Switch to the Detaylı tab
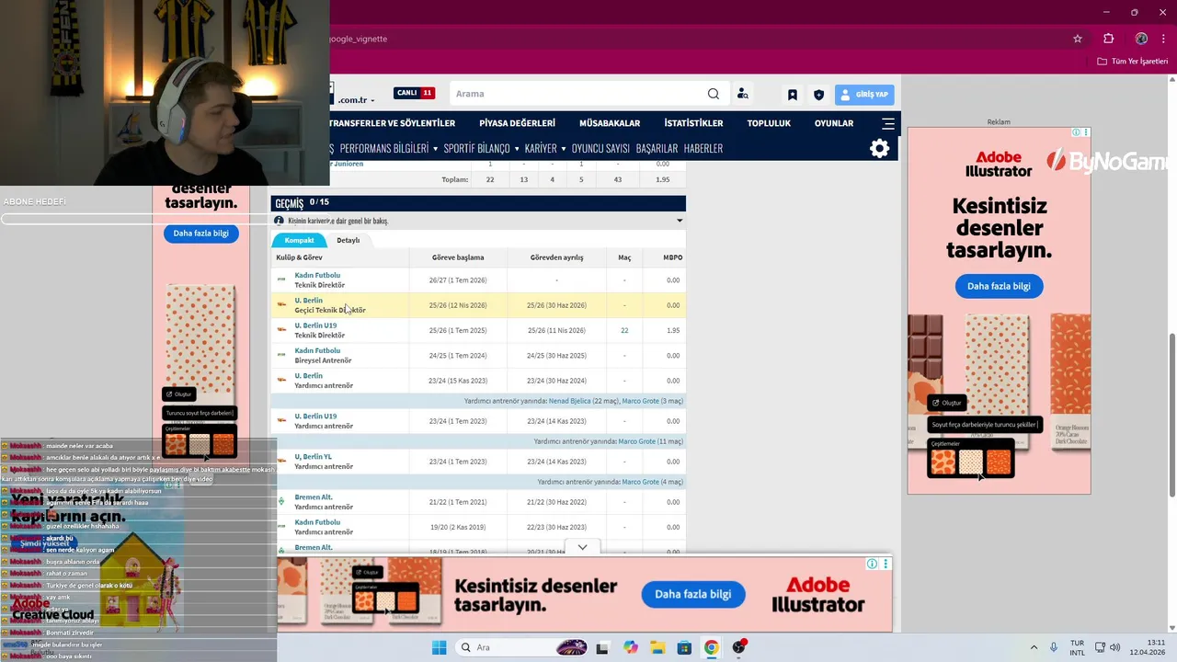Screen dimensions: 1177x662 pyautogui.click(x=349, y=240)
